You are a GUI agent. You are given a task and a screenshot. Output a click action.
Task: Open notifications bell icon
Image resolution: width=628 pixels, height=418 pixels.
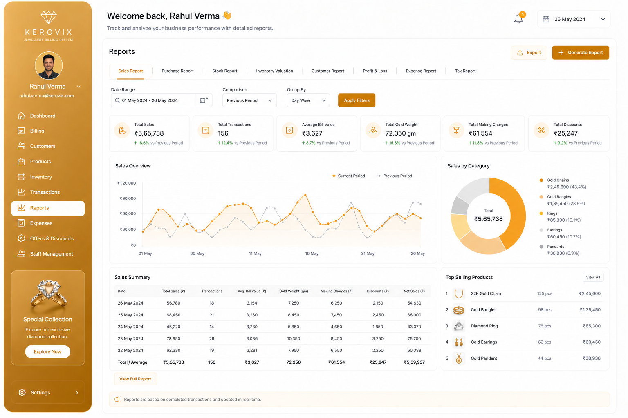click(518, 19)
